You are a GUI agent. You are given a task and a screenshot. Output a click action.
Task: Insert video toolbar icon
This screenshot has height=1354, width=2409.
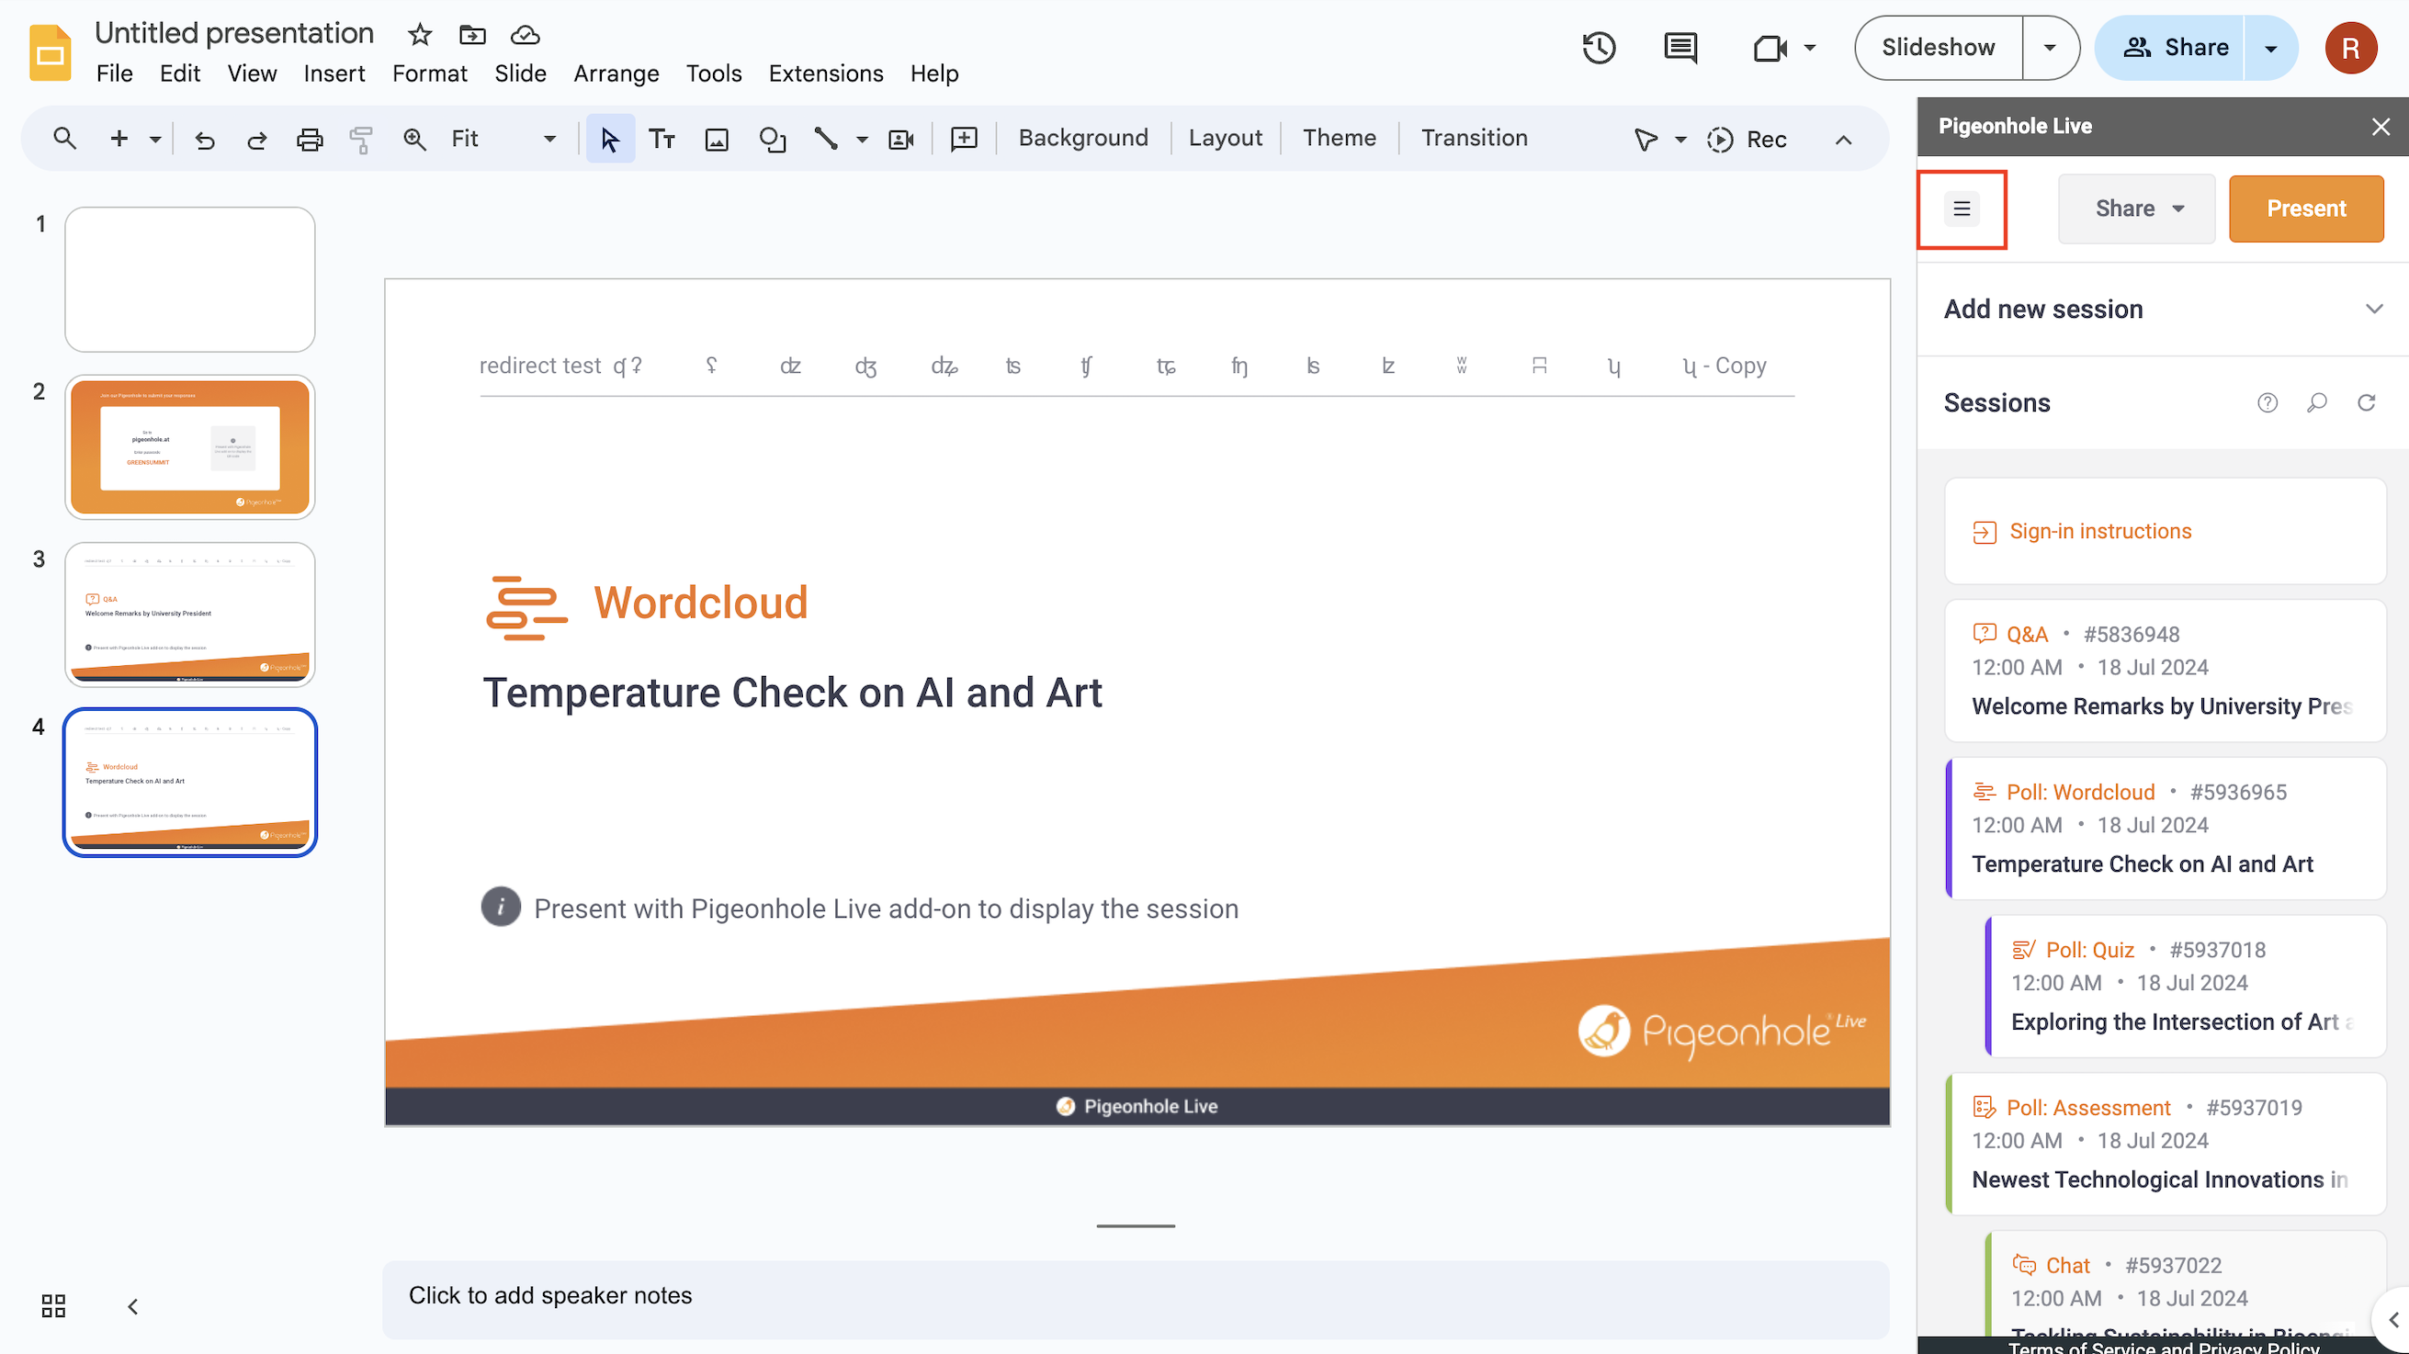[901, 140]
